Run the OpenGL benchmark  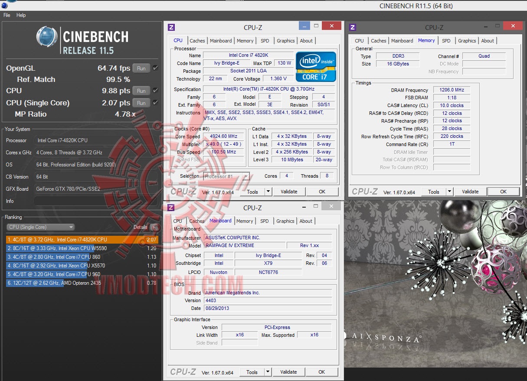click(141, 68)
